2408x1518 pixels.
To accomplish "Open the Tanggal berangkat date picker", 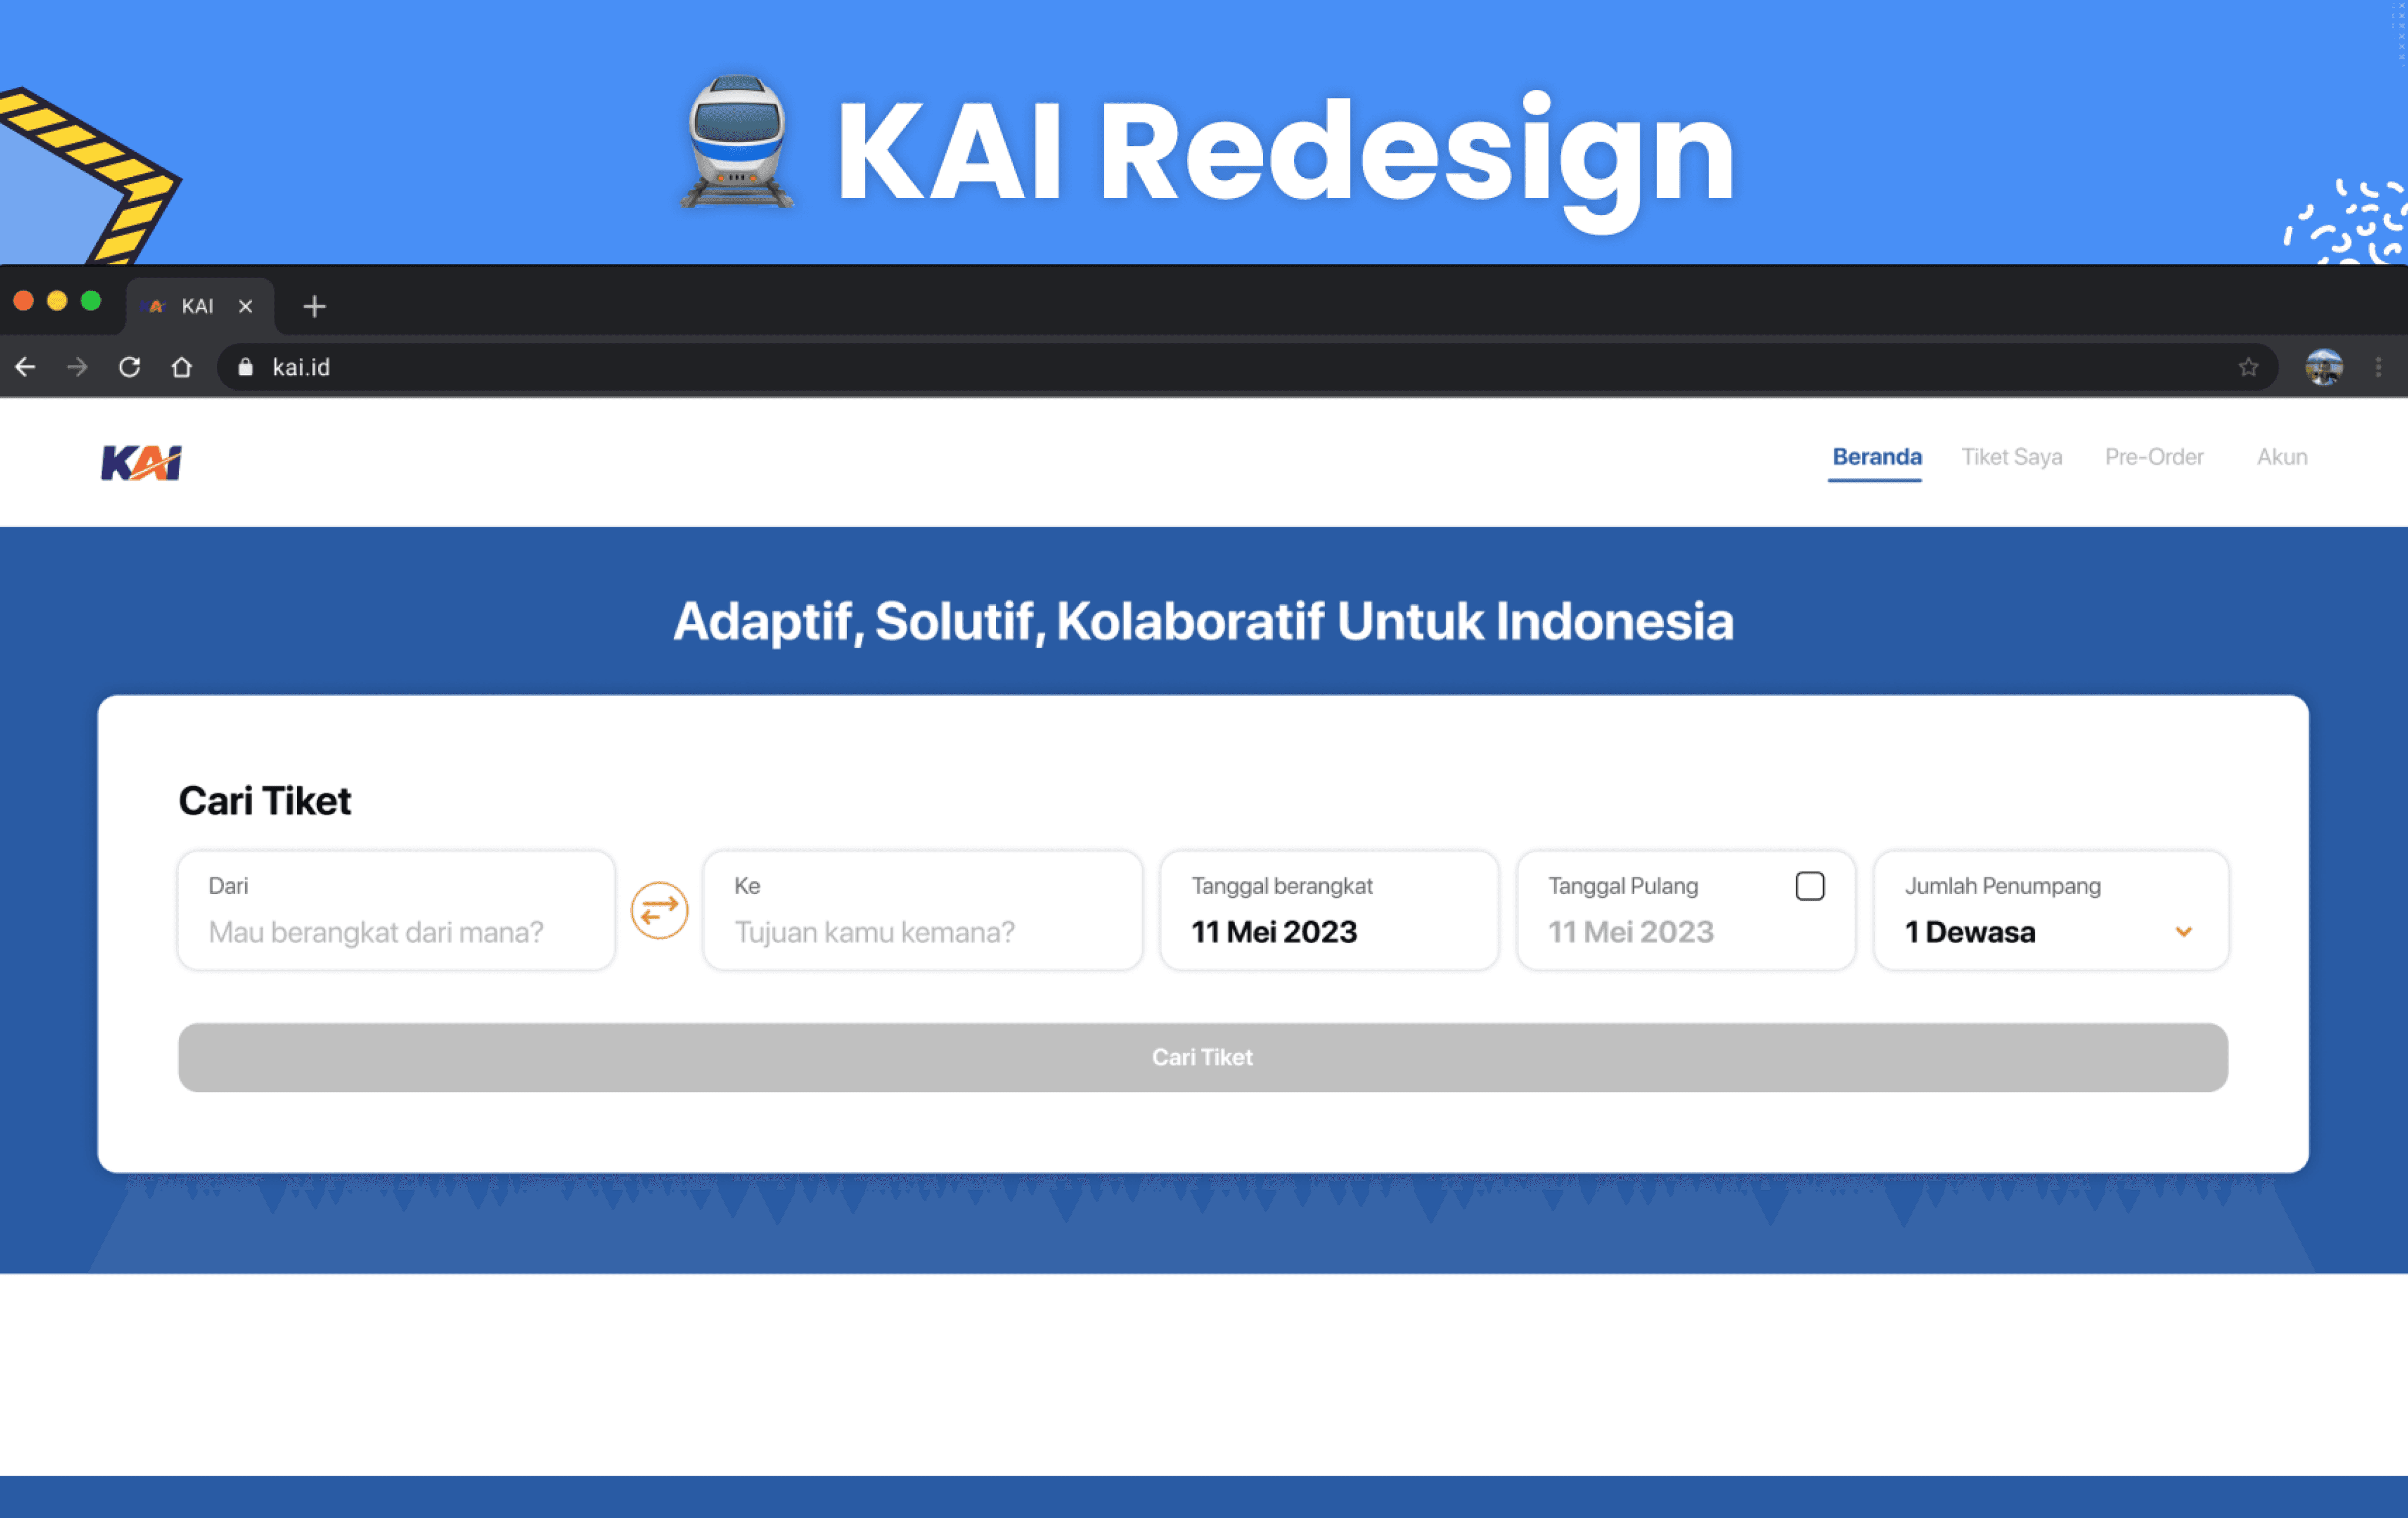I will tap(1328, 910).
